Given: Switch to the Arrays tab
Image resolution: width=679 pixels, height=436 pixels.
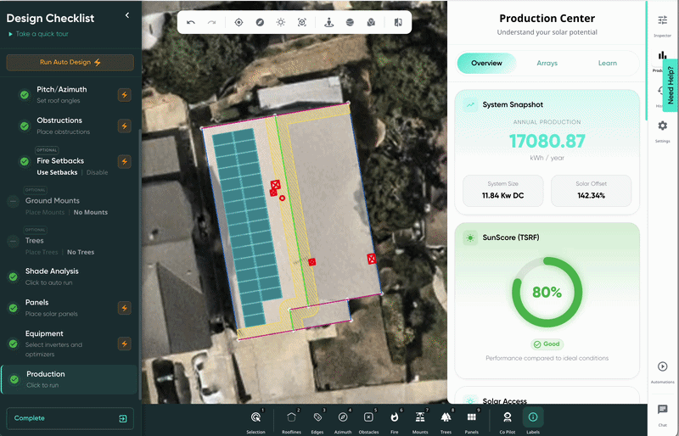Looking at the screenshot, I should 547,63.
